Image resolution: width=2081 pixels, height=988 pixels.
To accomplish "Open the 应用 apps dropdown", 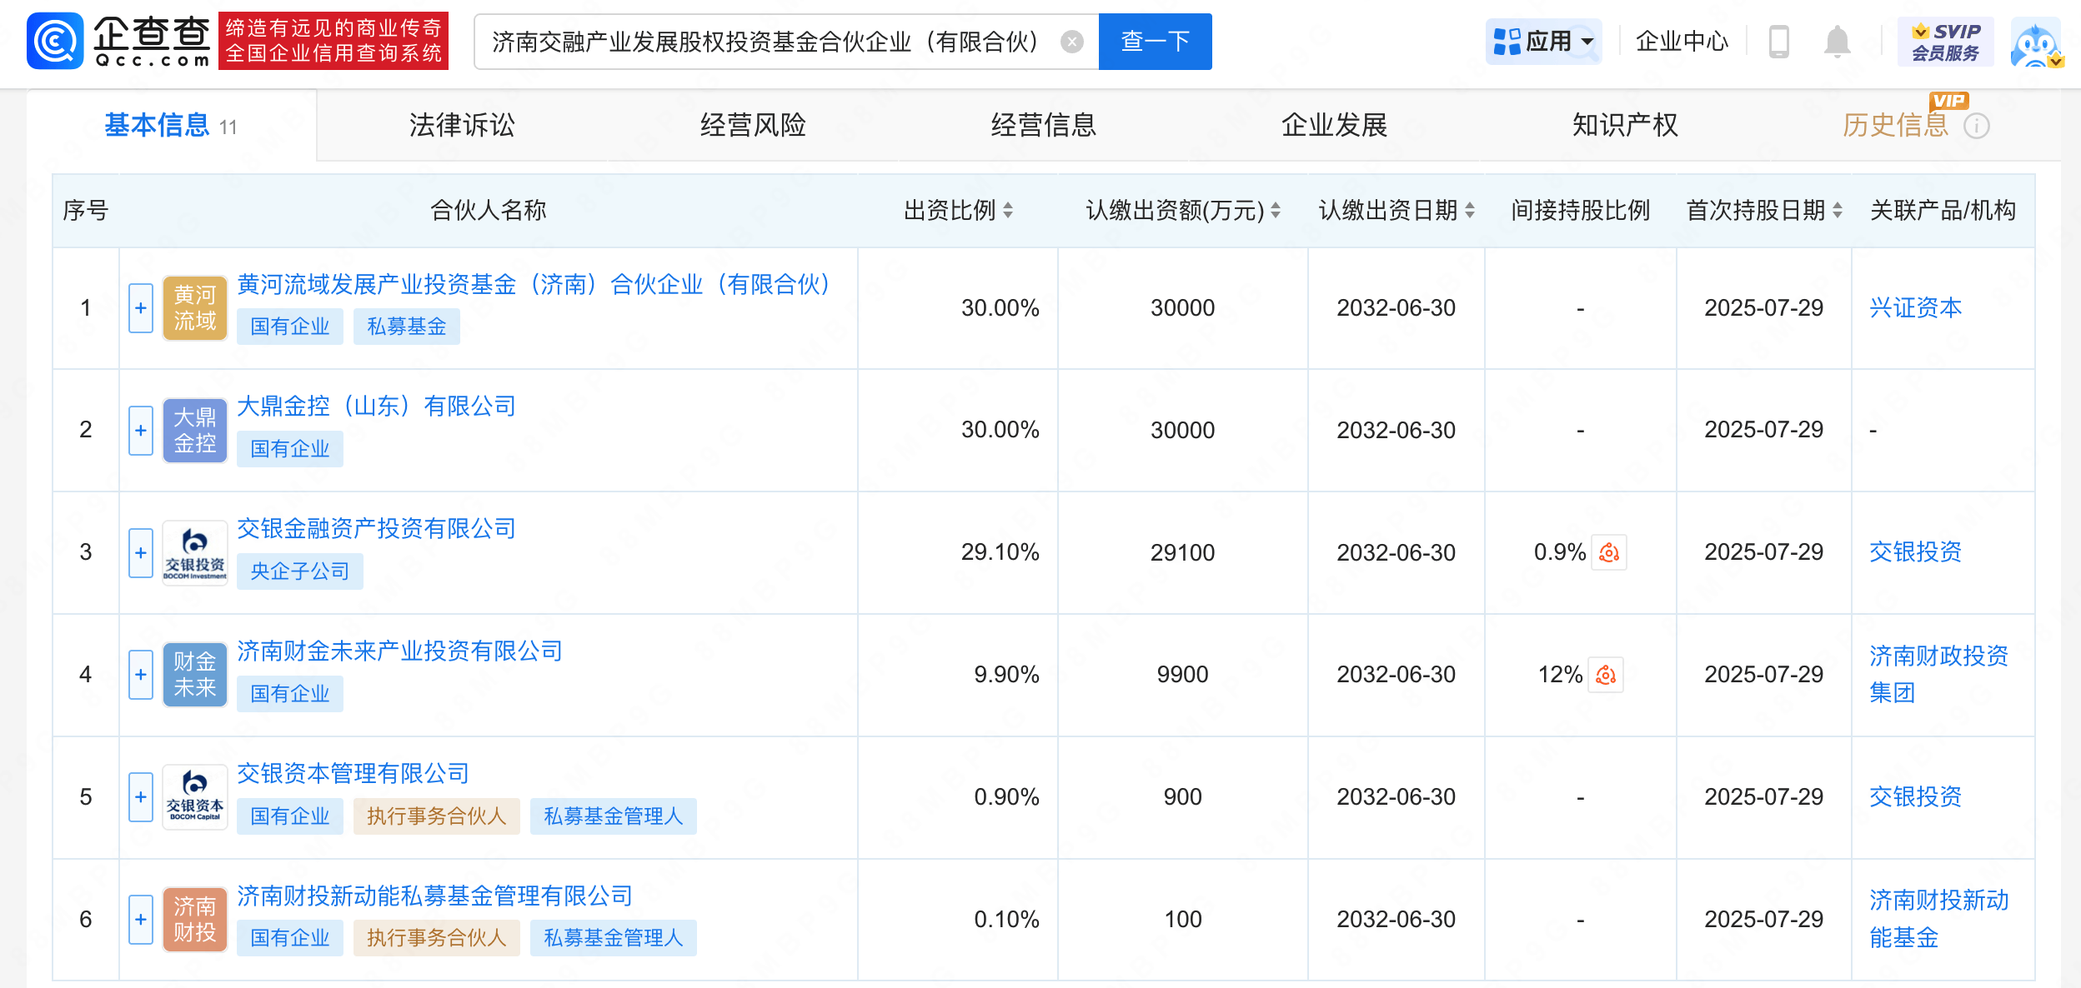I will (1543, 41).
